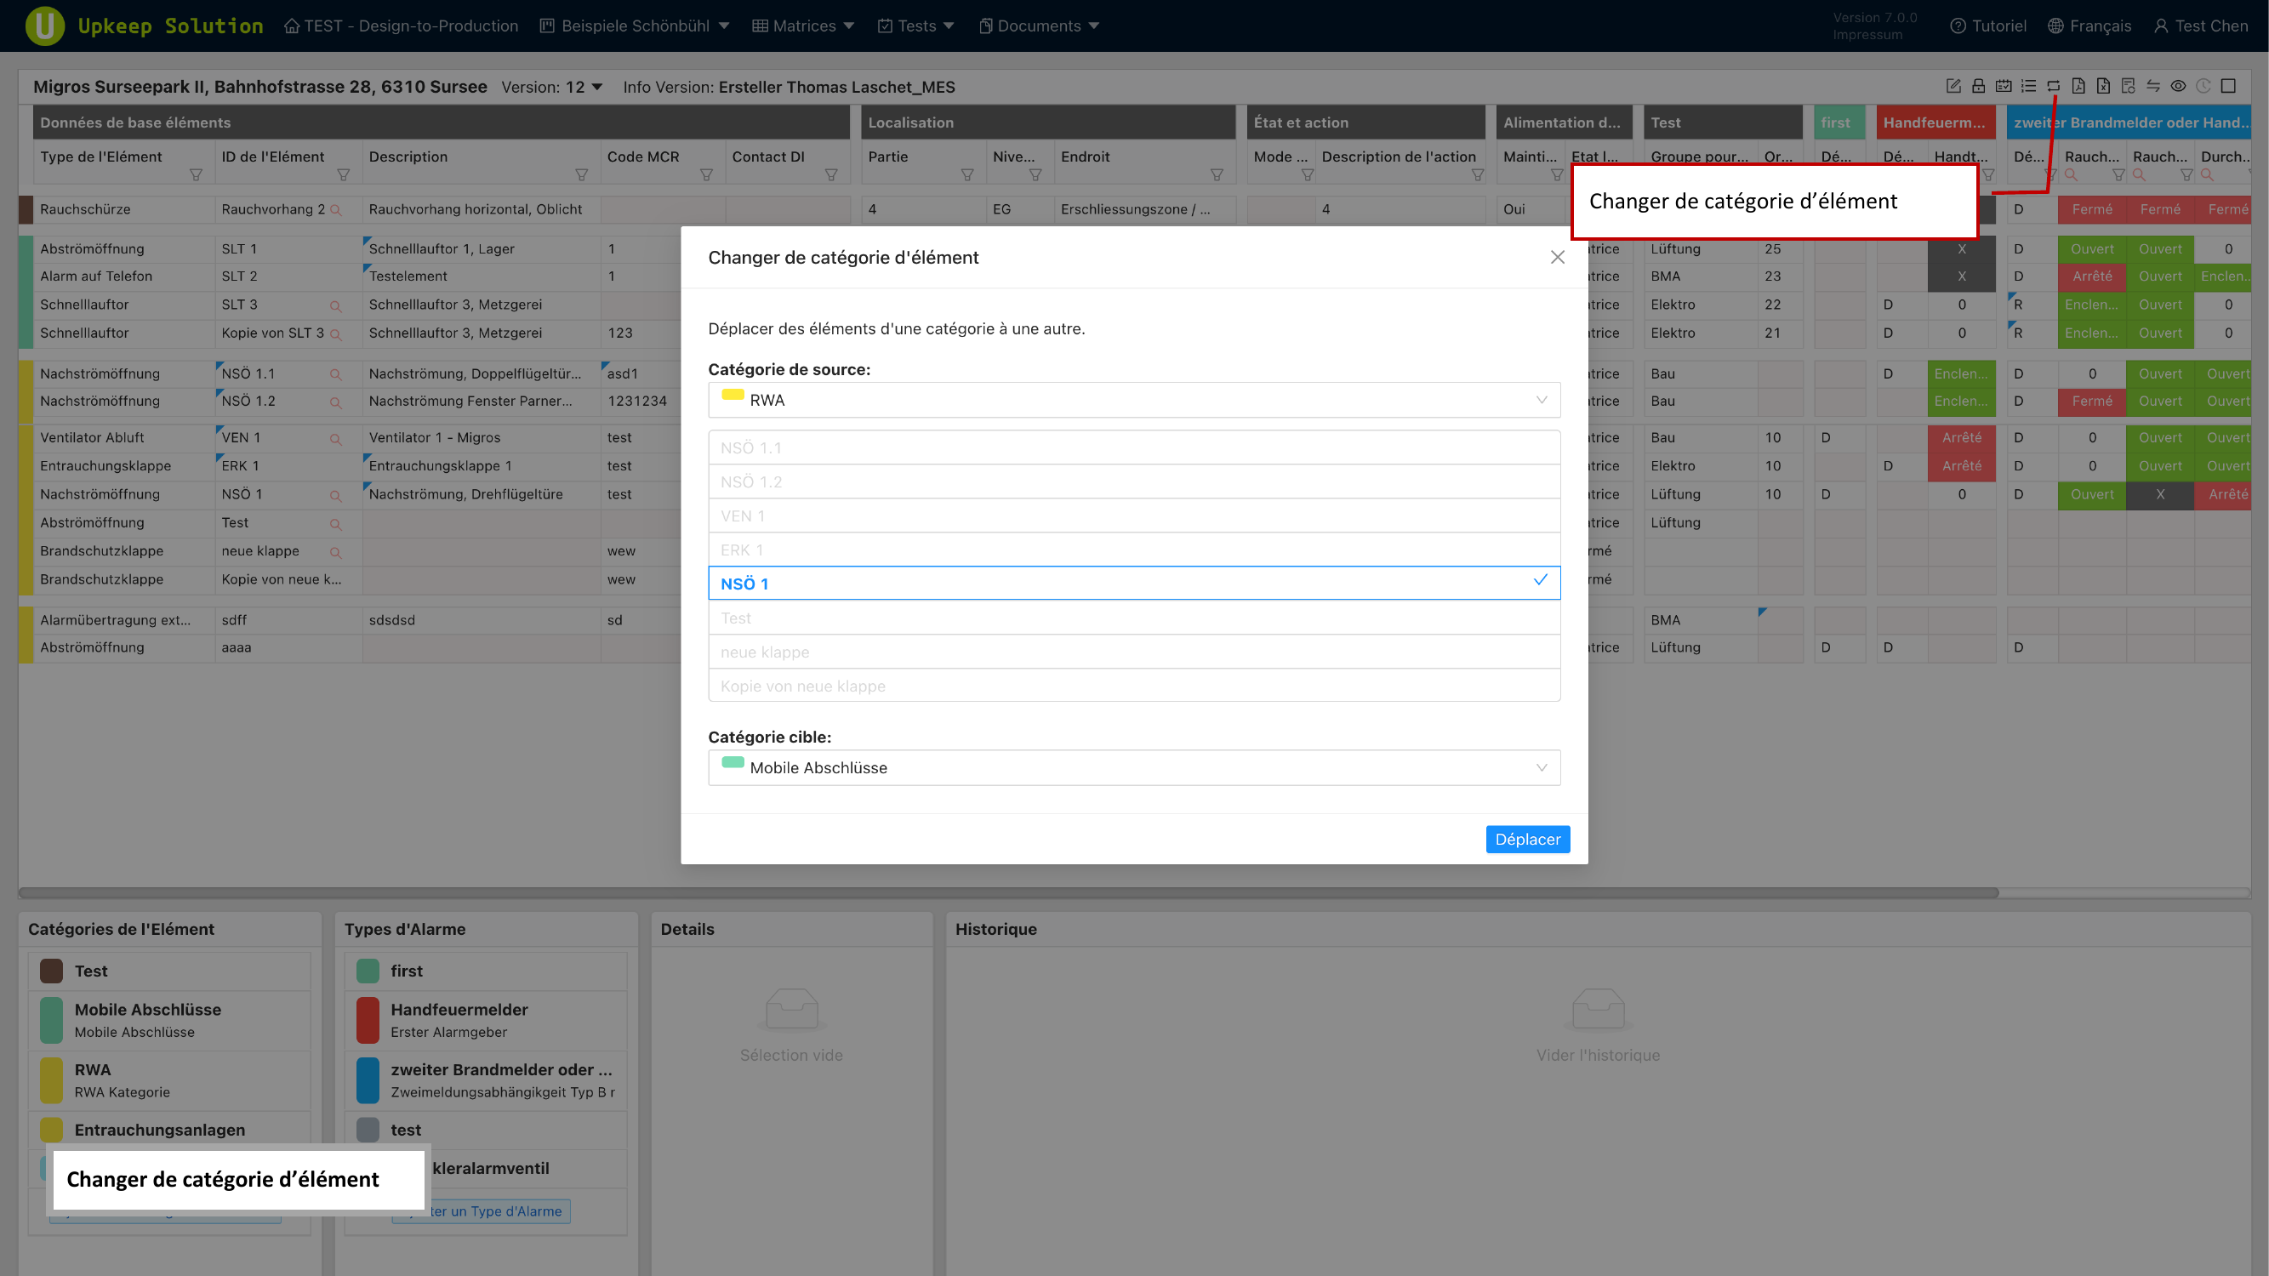The image size is (2269, 1276).
Task: Click the Upkeep Solution logo
Action: (x=45, y=26)
